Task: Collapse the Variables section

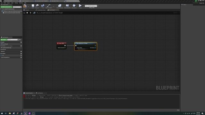Action: coord(1,53)
